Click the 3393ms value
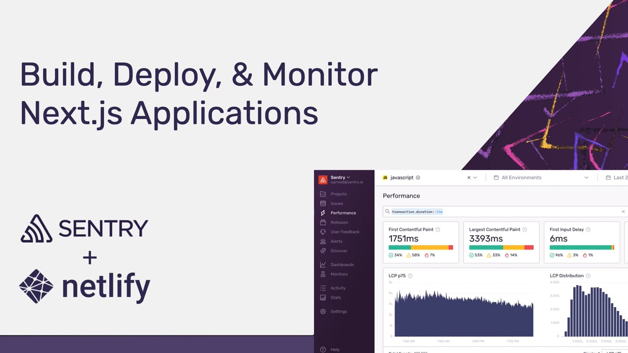Image resolution: width=628 pixels, height=353 pixels. 486,239
